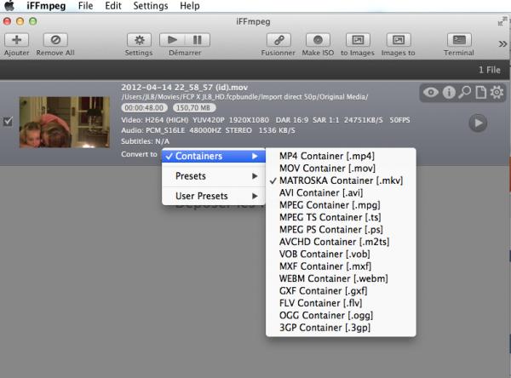
Task: Select FLV Container [.flv]
Action: (x=341, y=303)
